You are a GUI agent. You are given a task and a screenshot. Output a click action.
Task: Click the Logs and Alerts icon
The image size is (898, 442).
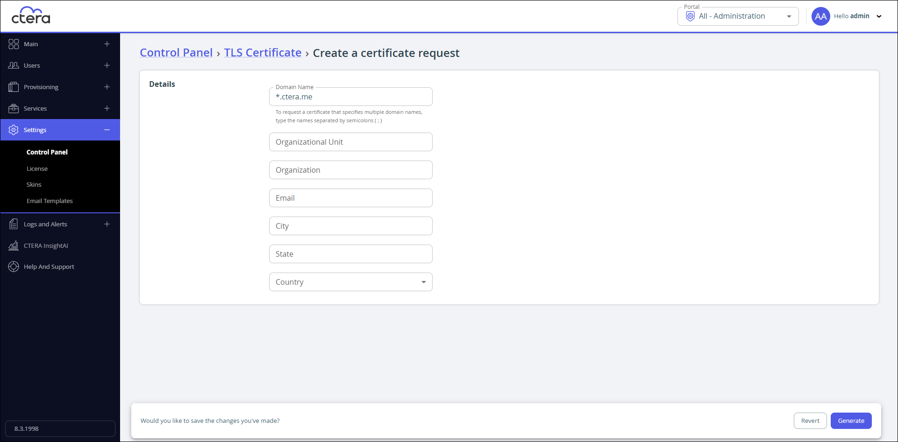[x=14, y=224]
